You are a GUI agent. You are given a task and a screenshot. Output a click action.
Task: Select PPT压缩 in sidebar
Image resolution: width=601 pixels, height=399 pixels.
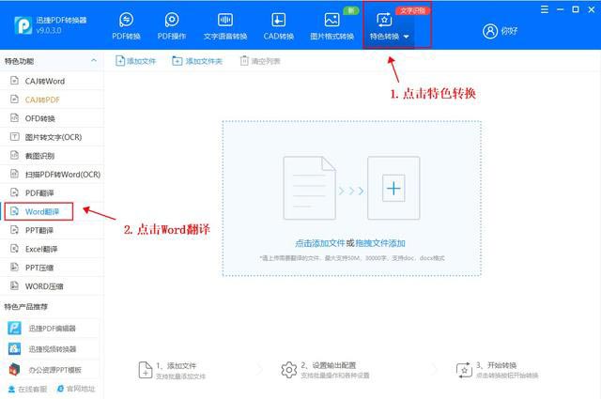[x=52, y=268]
